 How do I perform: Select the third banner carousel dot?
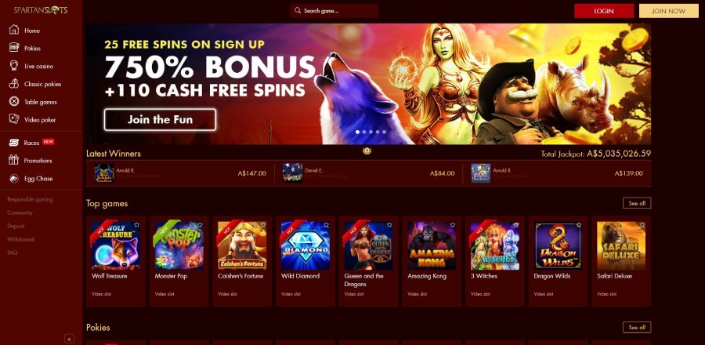click(371, 132)
